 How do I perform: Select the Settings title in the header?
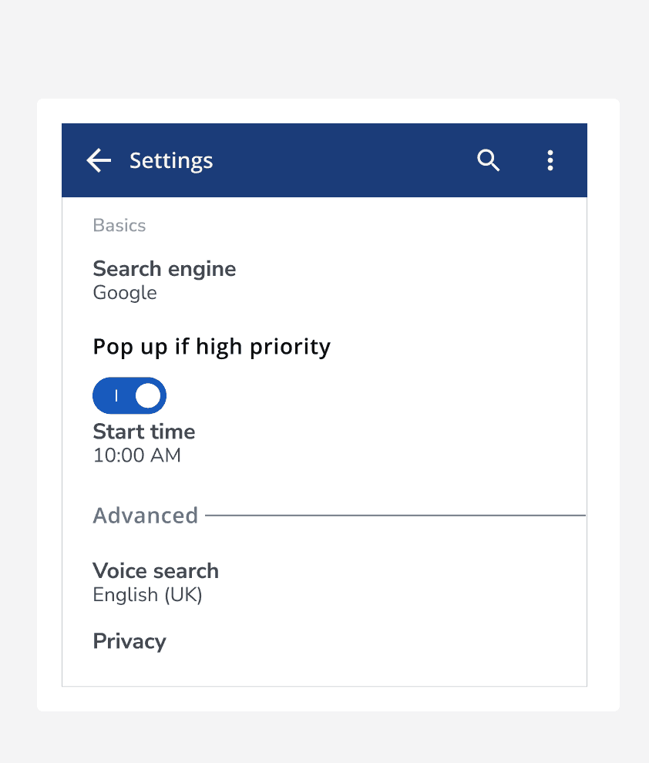(x=171, y=160)
